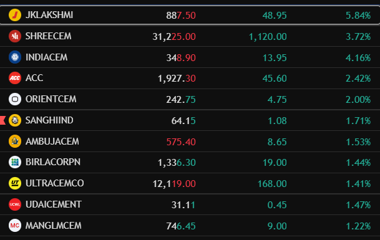380x240 pixels.
Task: Click the percent change 5.84%
Action: pyautogui.click(x=358, y=16)
